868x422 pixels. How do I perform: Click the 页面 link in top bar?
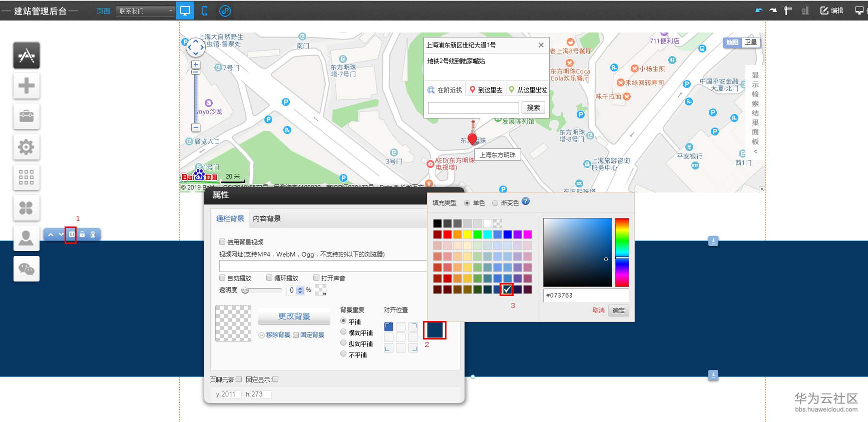104,11
